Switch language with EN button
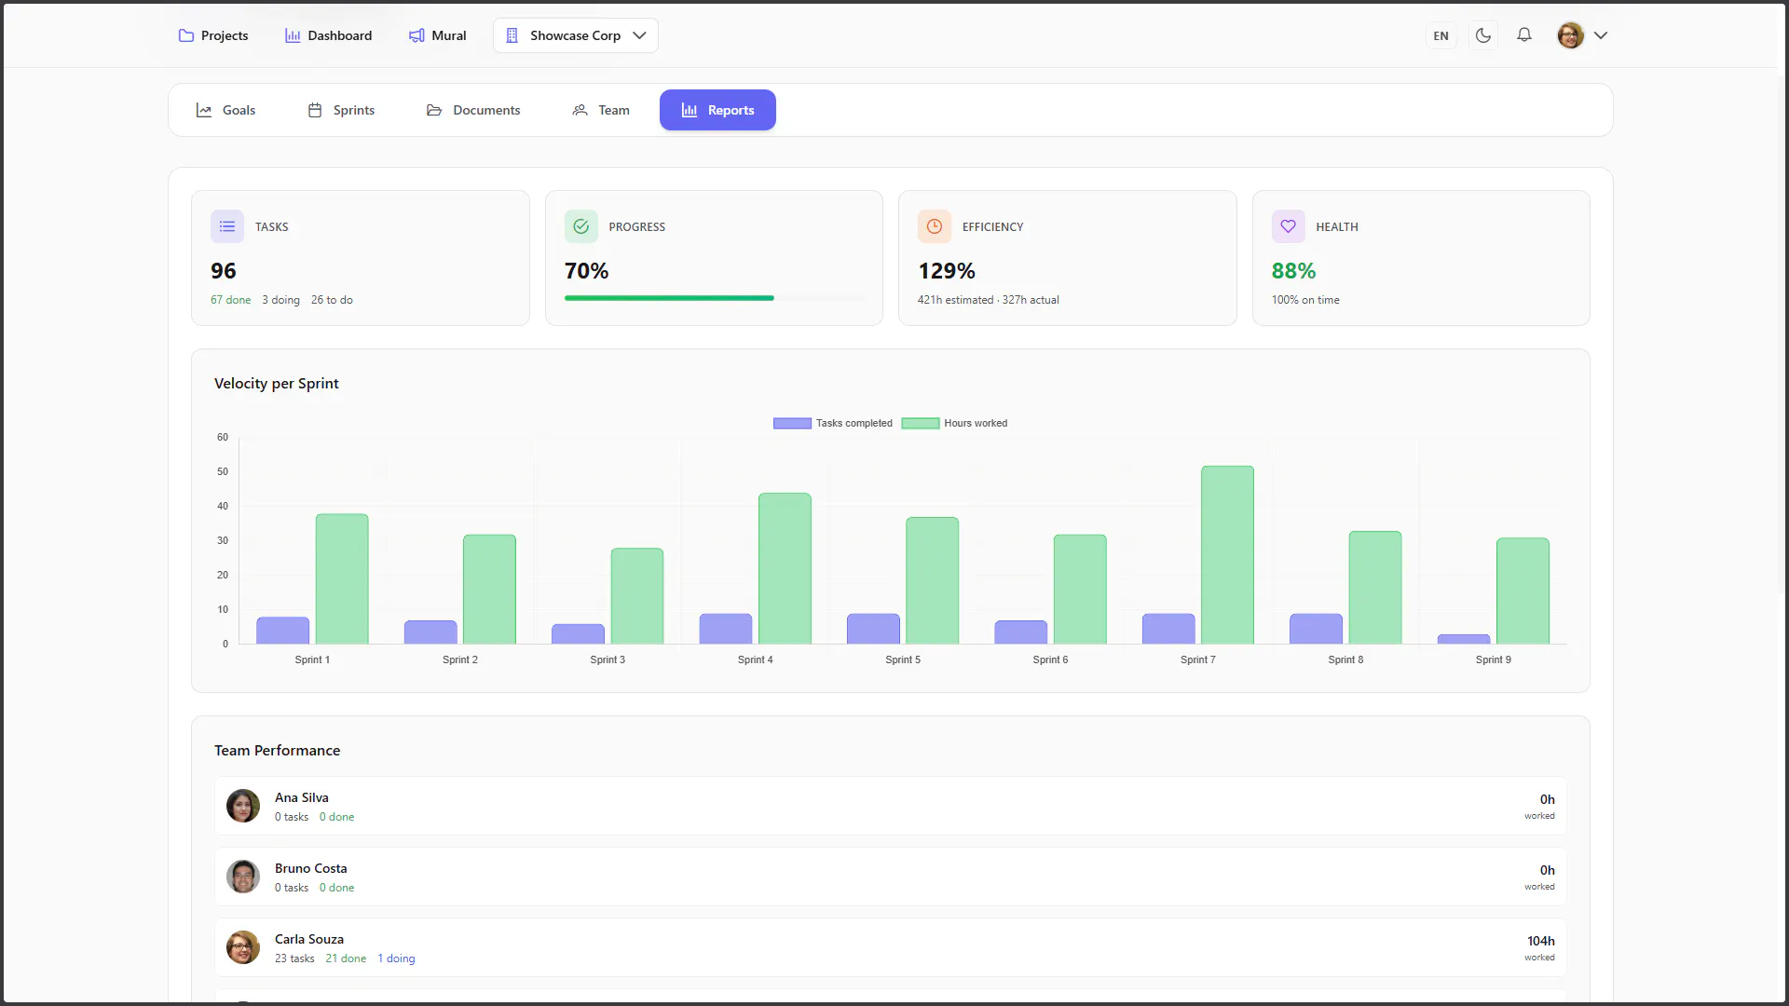1789x1006 pixels. point(1441,35)
